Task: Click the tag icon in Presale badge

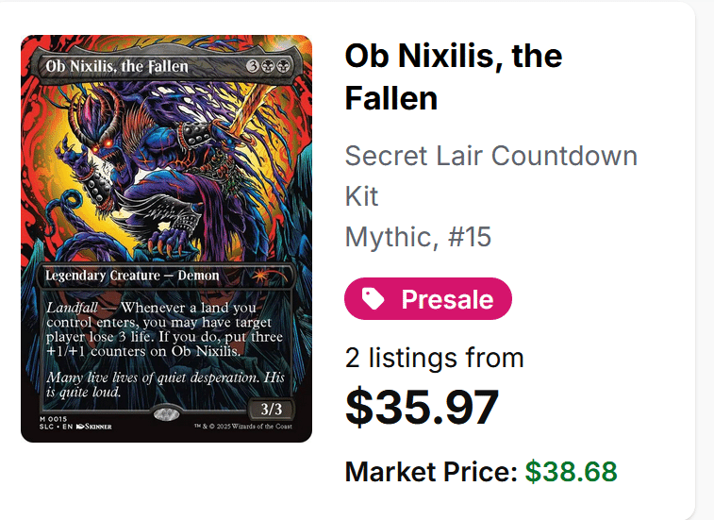Action: [x=373, y=298]
